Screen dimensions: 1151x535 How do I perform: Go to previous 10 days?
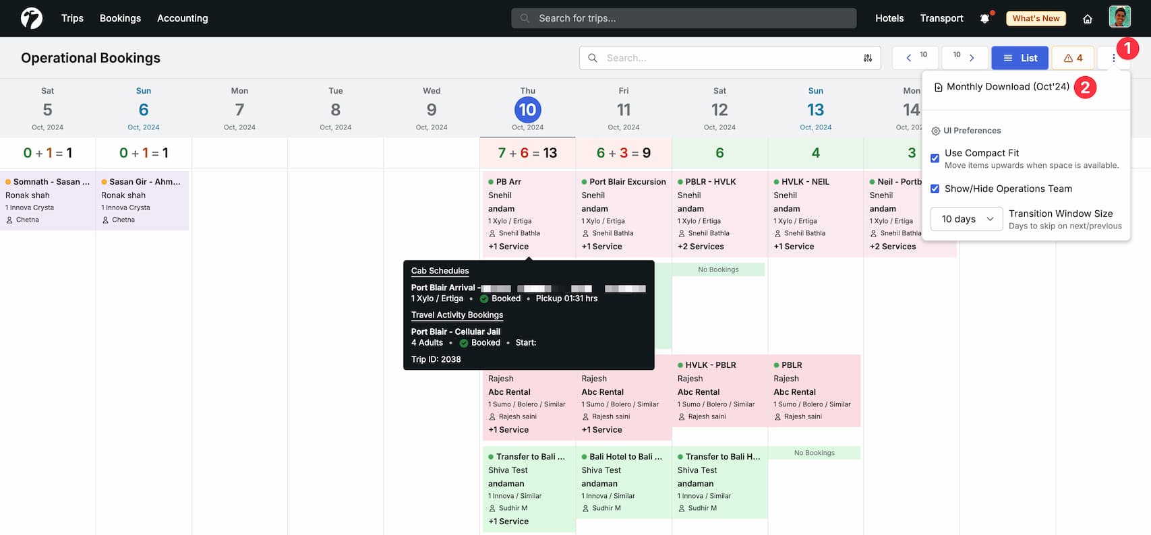coord(916,58)
